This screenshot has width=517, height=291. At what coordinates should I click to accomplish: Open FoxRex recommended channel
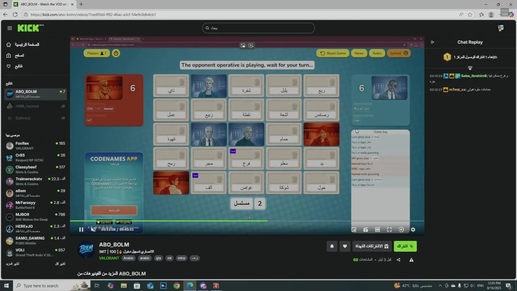click(36, 145)
